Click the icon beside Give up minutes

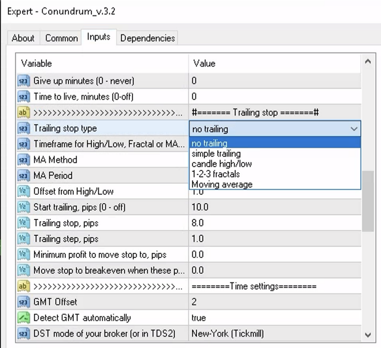24,81
